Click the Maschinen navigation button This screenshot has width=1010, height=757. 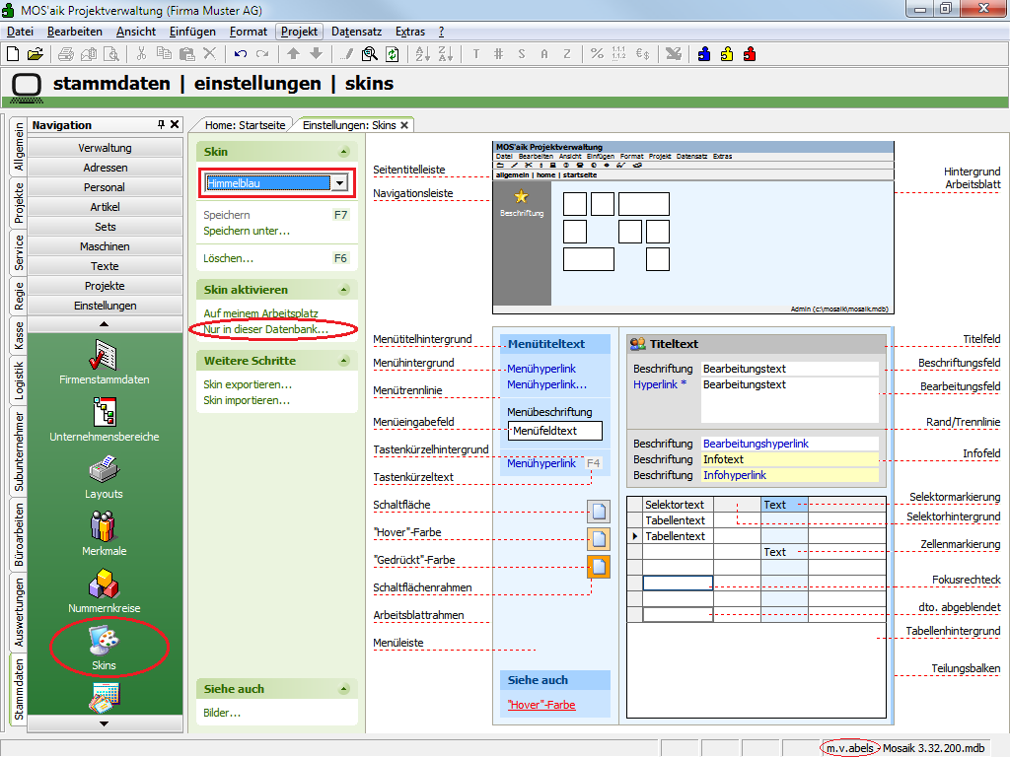[105, 246]
